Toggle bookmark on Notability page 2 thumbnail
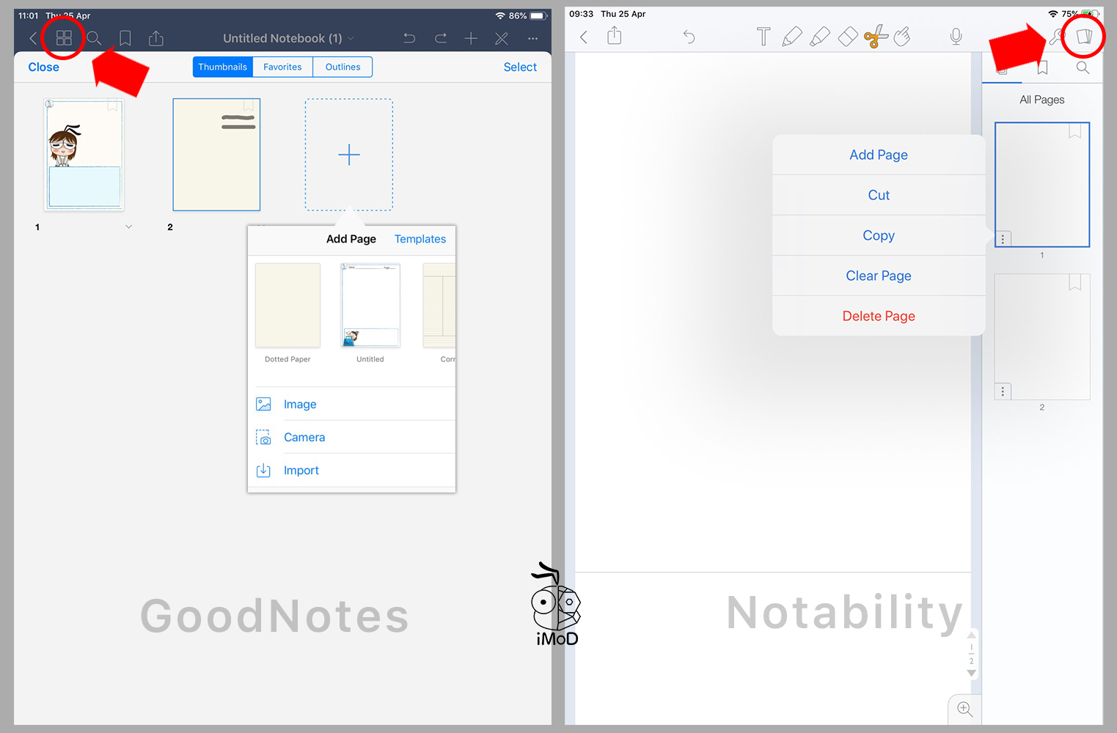The width and height of the screenshot is (1117, 733). coord(1074,283)
